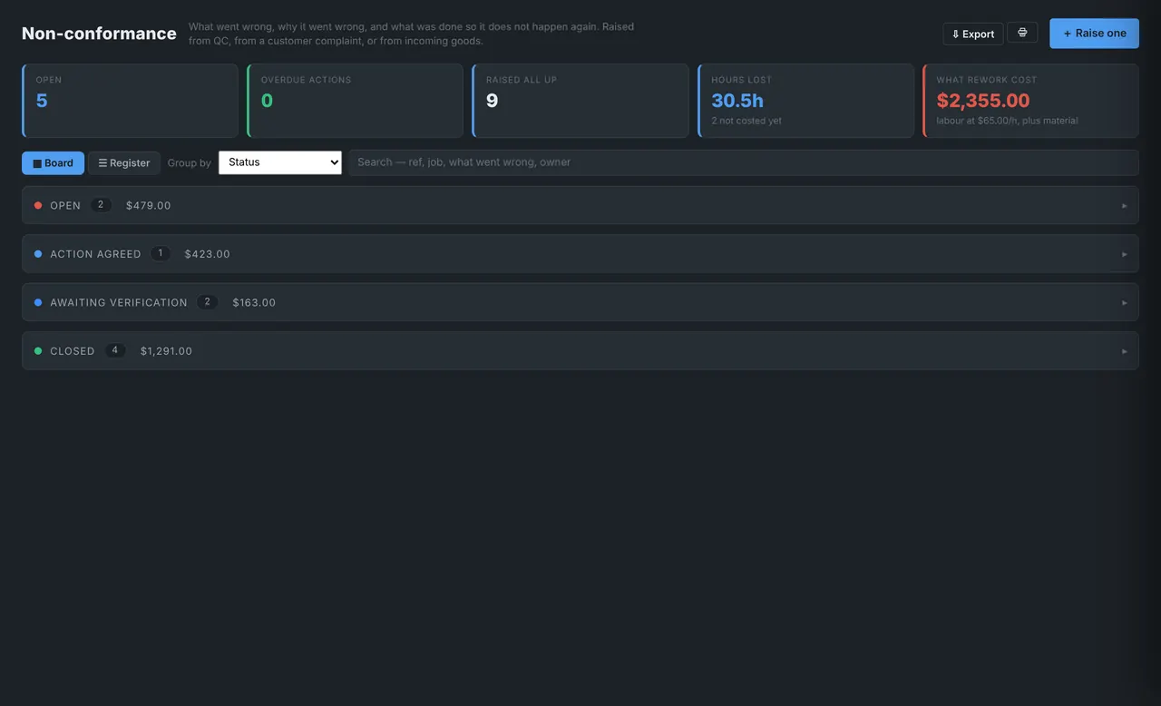Click the green Closed status dot
This screenshot has height=706, width=1161.
(38, 351)
